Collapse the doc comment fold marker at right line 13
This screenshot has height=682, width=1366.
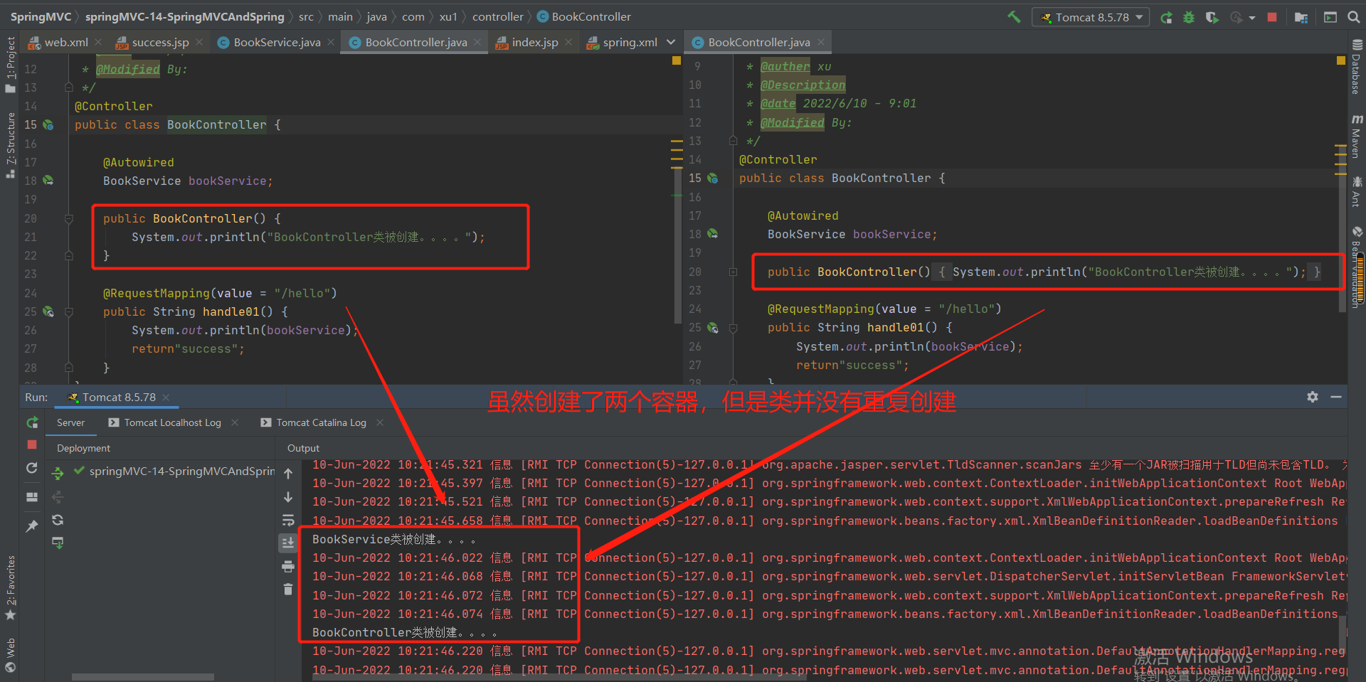pos(734,141)
